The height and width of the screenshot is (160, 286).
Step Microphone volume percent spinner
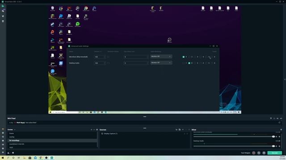[x=105, y=57]
